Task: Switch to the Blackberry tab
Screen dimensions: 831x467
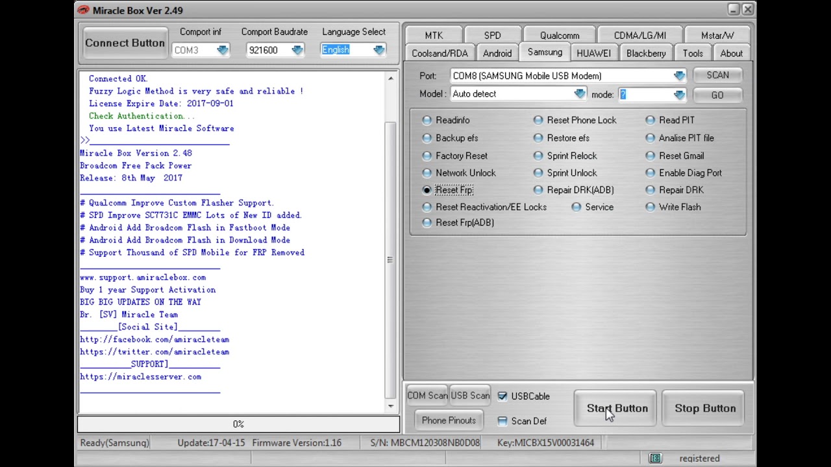Action: [646, 53]
